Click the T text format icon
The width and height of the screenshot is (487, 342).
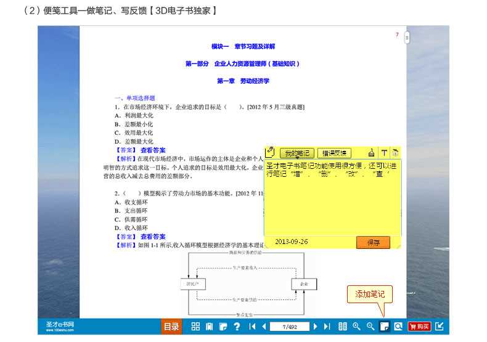(x=383, y=153)
